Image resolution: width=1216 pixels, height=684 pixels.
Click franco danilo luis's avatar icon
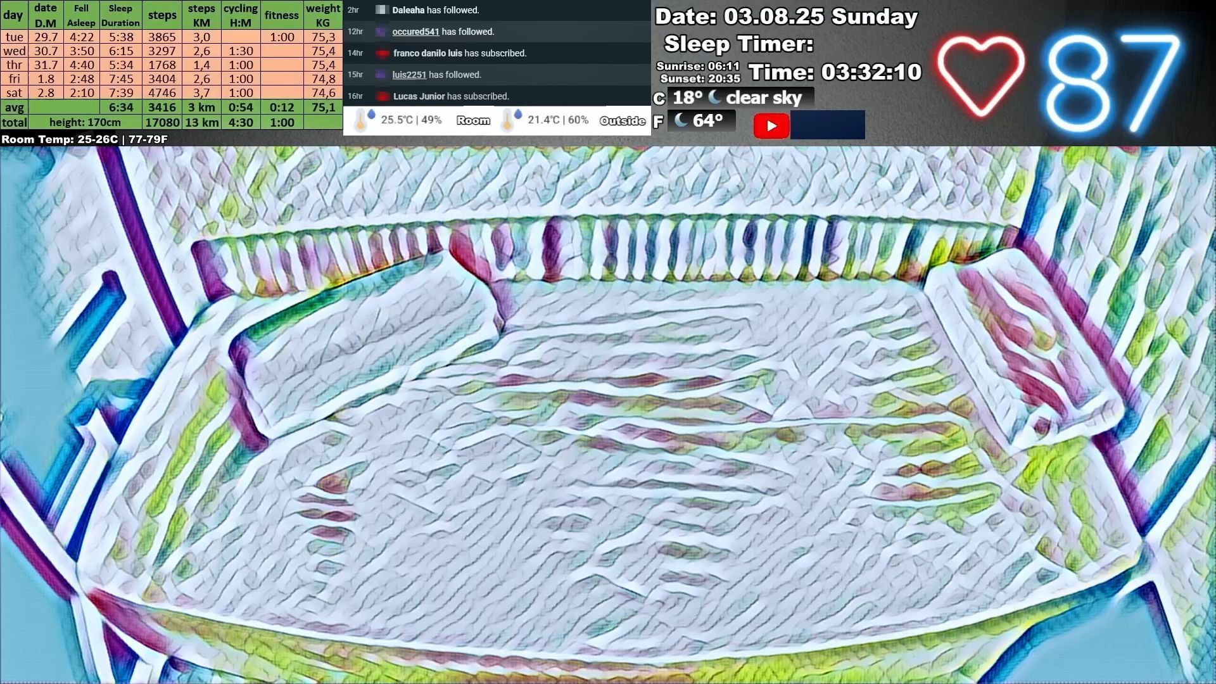[x=382, y=53]
